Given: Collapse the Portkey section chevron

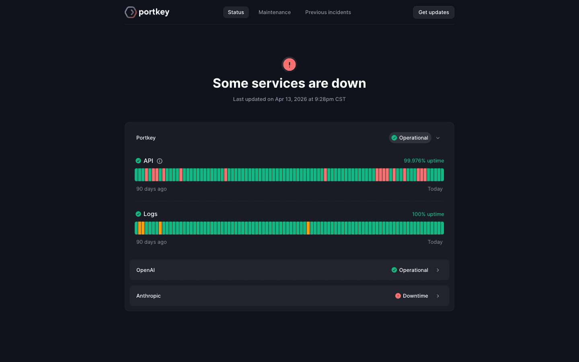Looking at the screenshot, I should 438,138.
